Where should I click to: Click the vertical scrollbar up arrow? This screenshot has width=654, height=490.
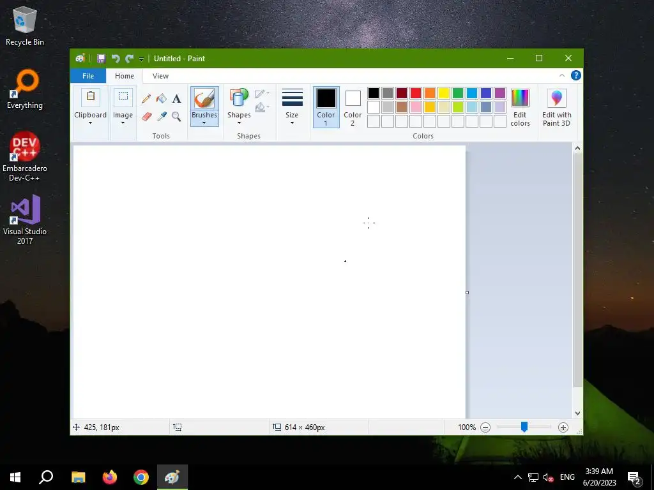(577, 148)
